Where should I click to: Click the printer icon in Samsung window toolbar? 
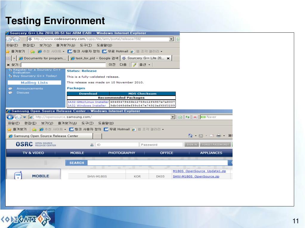coord(219,136)
